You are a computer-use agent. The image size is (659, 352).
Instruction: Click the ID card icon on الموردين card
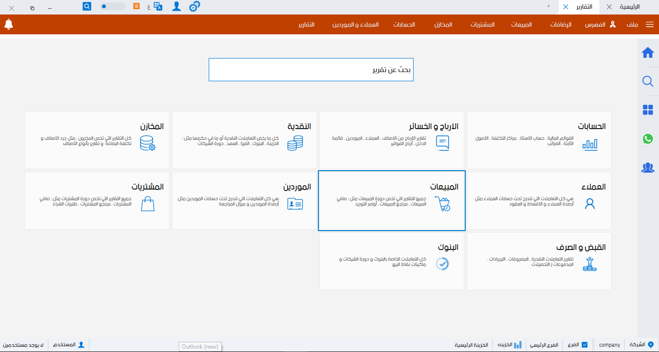tap(295, 204)
